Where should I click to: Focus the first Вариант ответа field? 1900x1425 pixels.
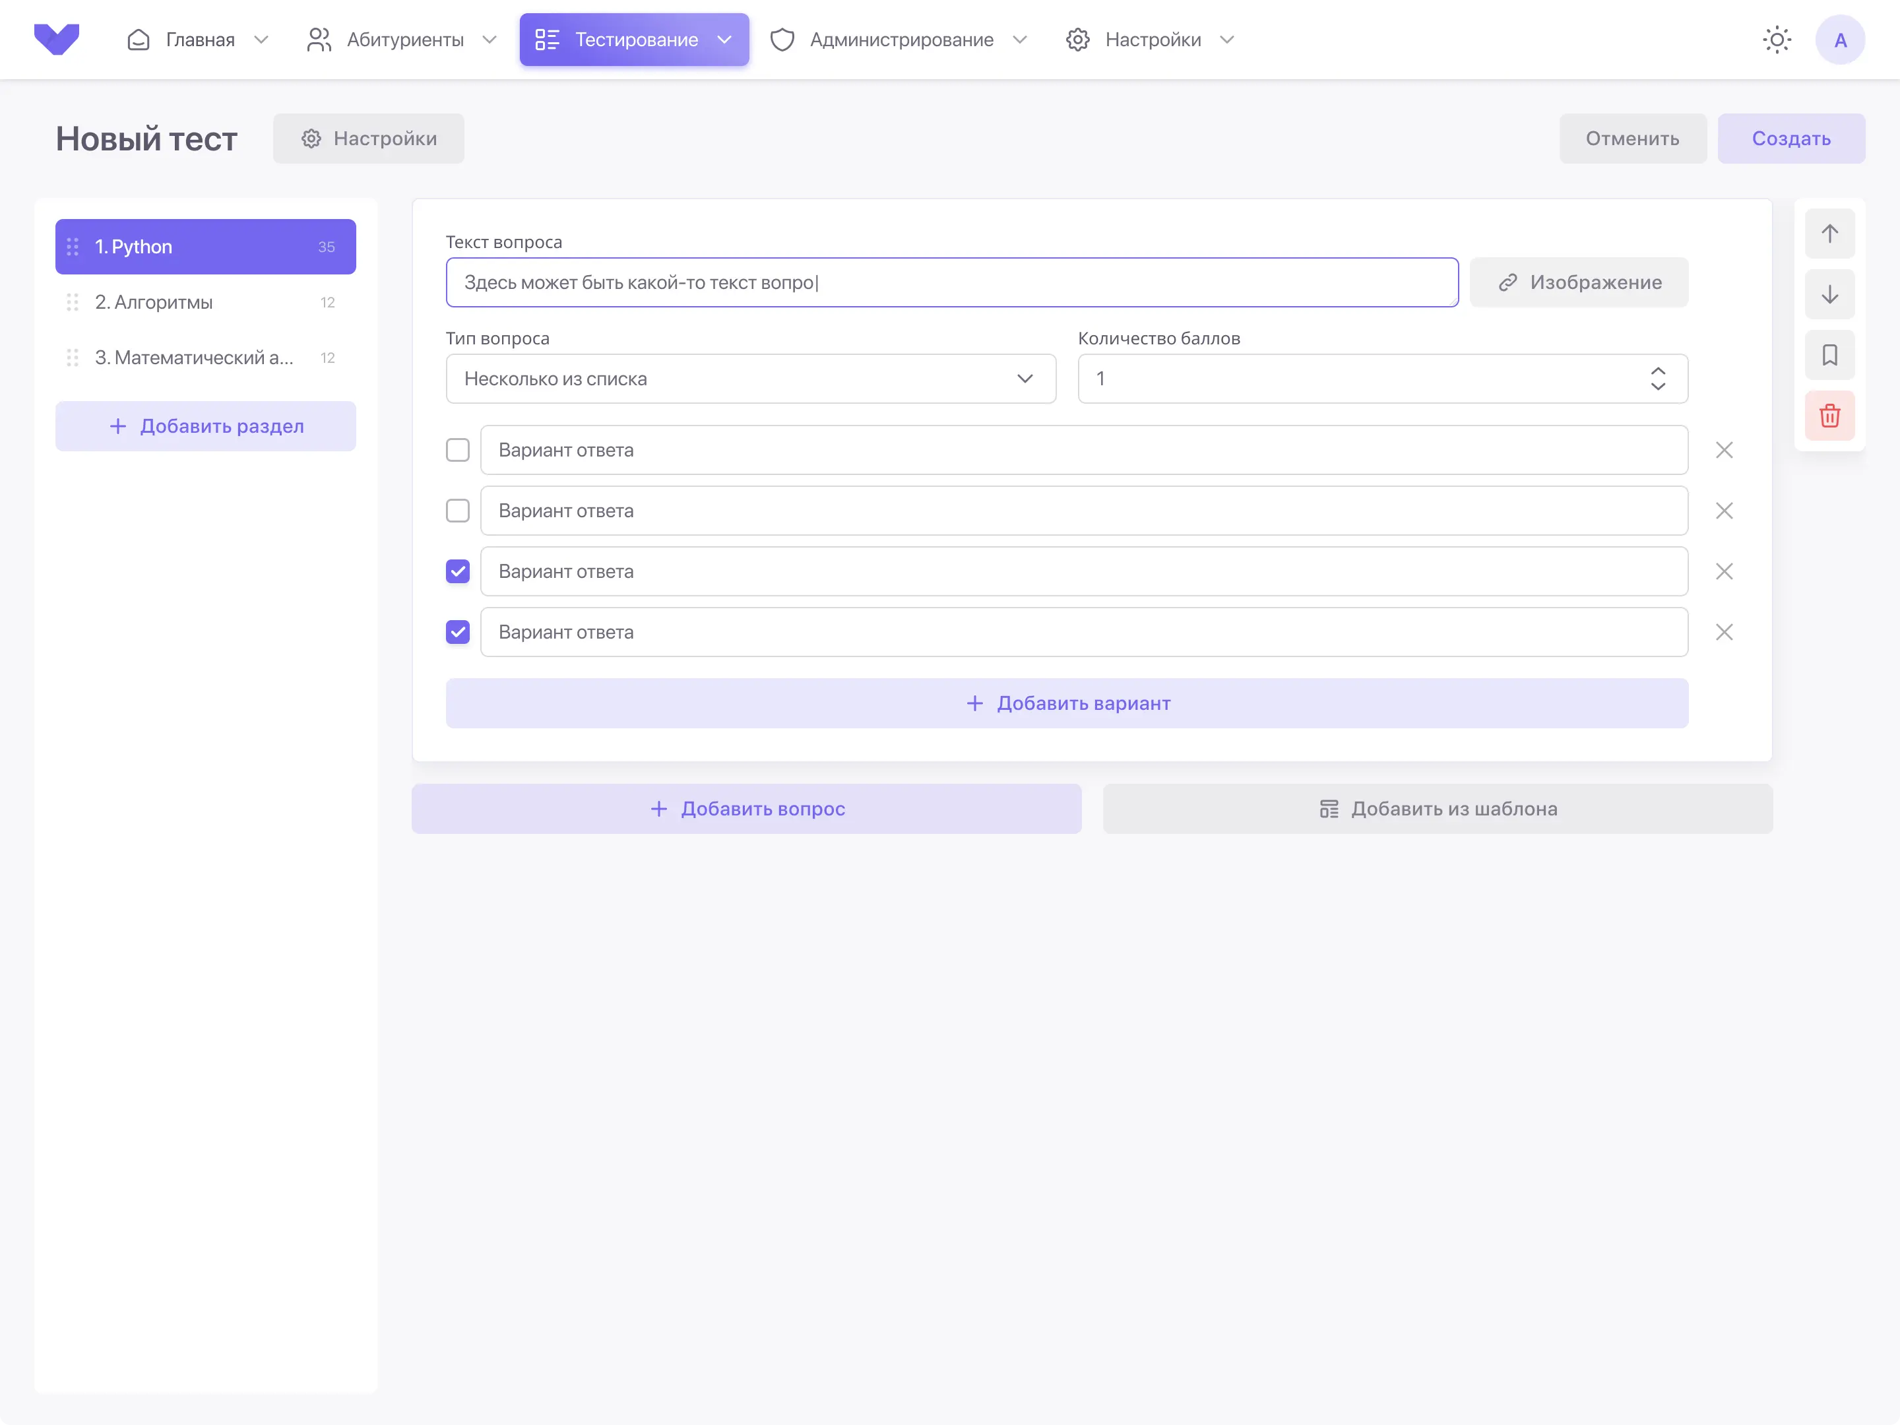(x=1083, y=450)
